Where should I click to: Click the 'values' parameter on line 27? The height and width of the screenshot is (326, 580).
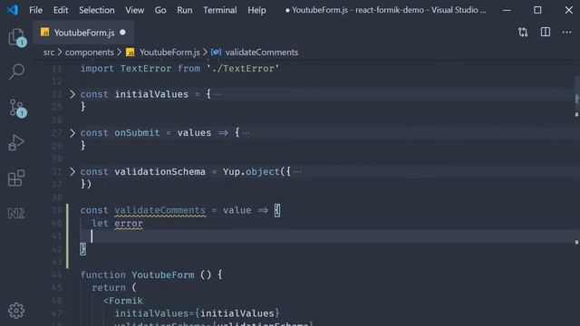194,133
